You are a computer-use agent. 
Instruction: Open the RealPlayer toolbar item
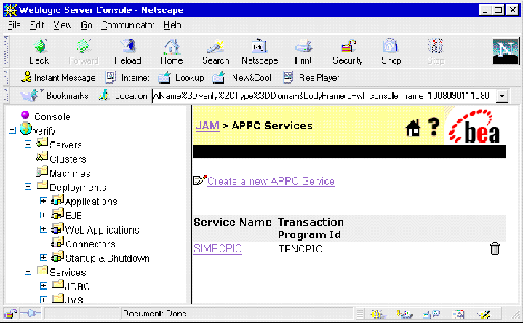[311, 78]
